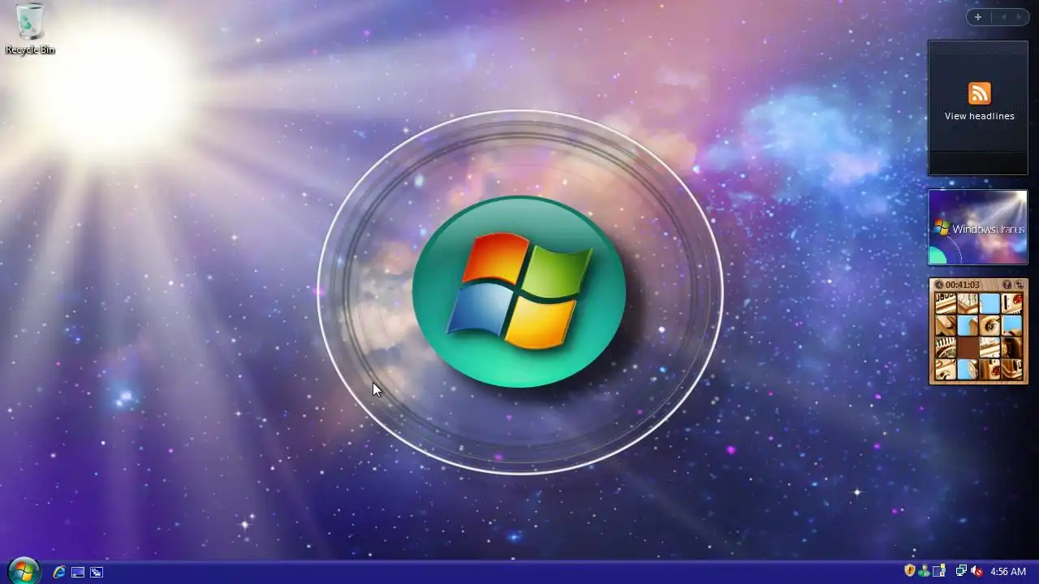Open the Recycle Bin desktop icon
The height and width of the screenshot is (584, 1039).
point(30,28)
